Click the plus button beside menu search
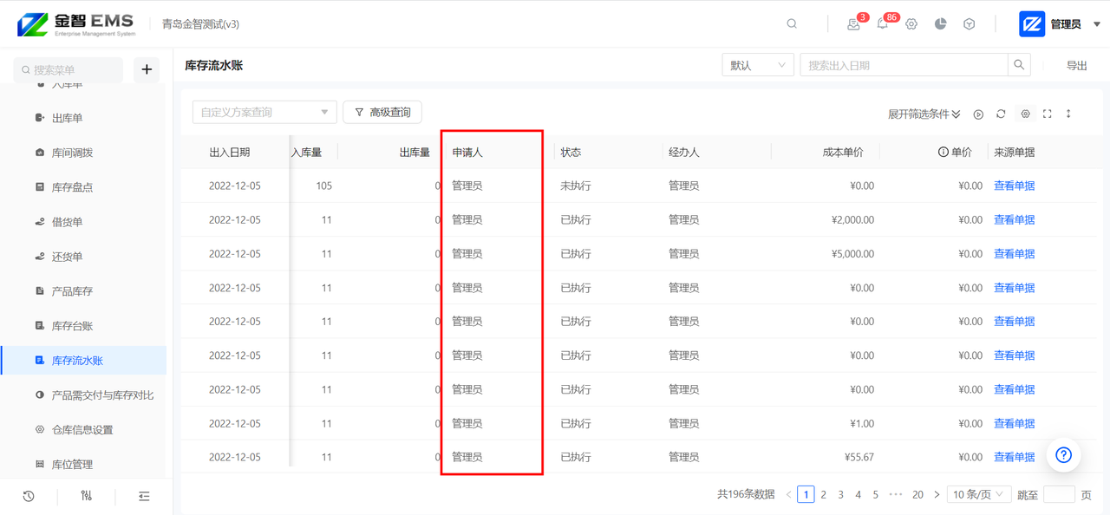Image resolution: width=1110 pixels, height=515 pixels. click(147, 69)
